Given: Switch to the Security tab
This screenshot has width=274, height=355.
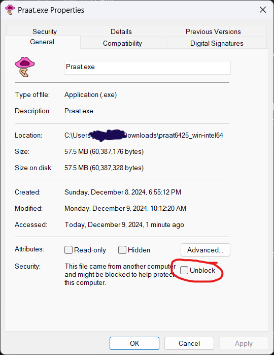Looking at the screenshot, I should [x=45, y=31].
